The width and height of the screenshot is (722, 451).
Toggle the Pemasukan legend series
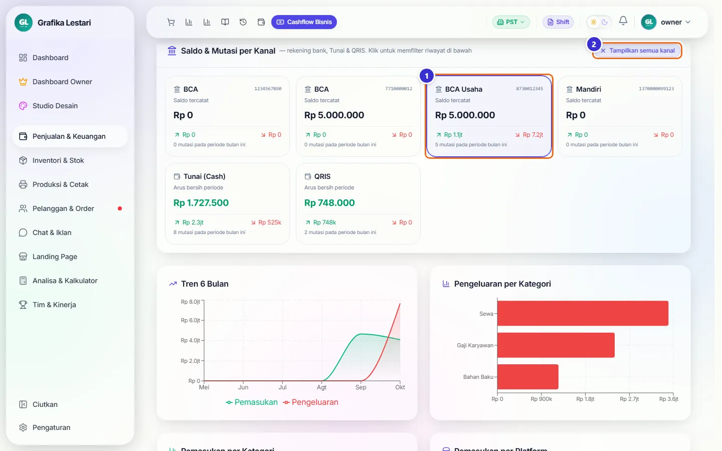point(252,402)
